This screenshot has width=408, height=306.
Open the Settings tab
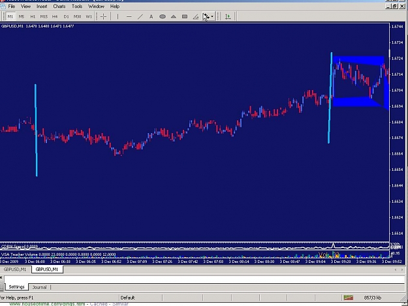17,287
